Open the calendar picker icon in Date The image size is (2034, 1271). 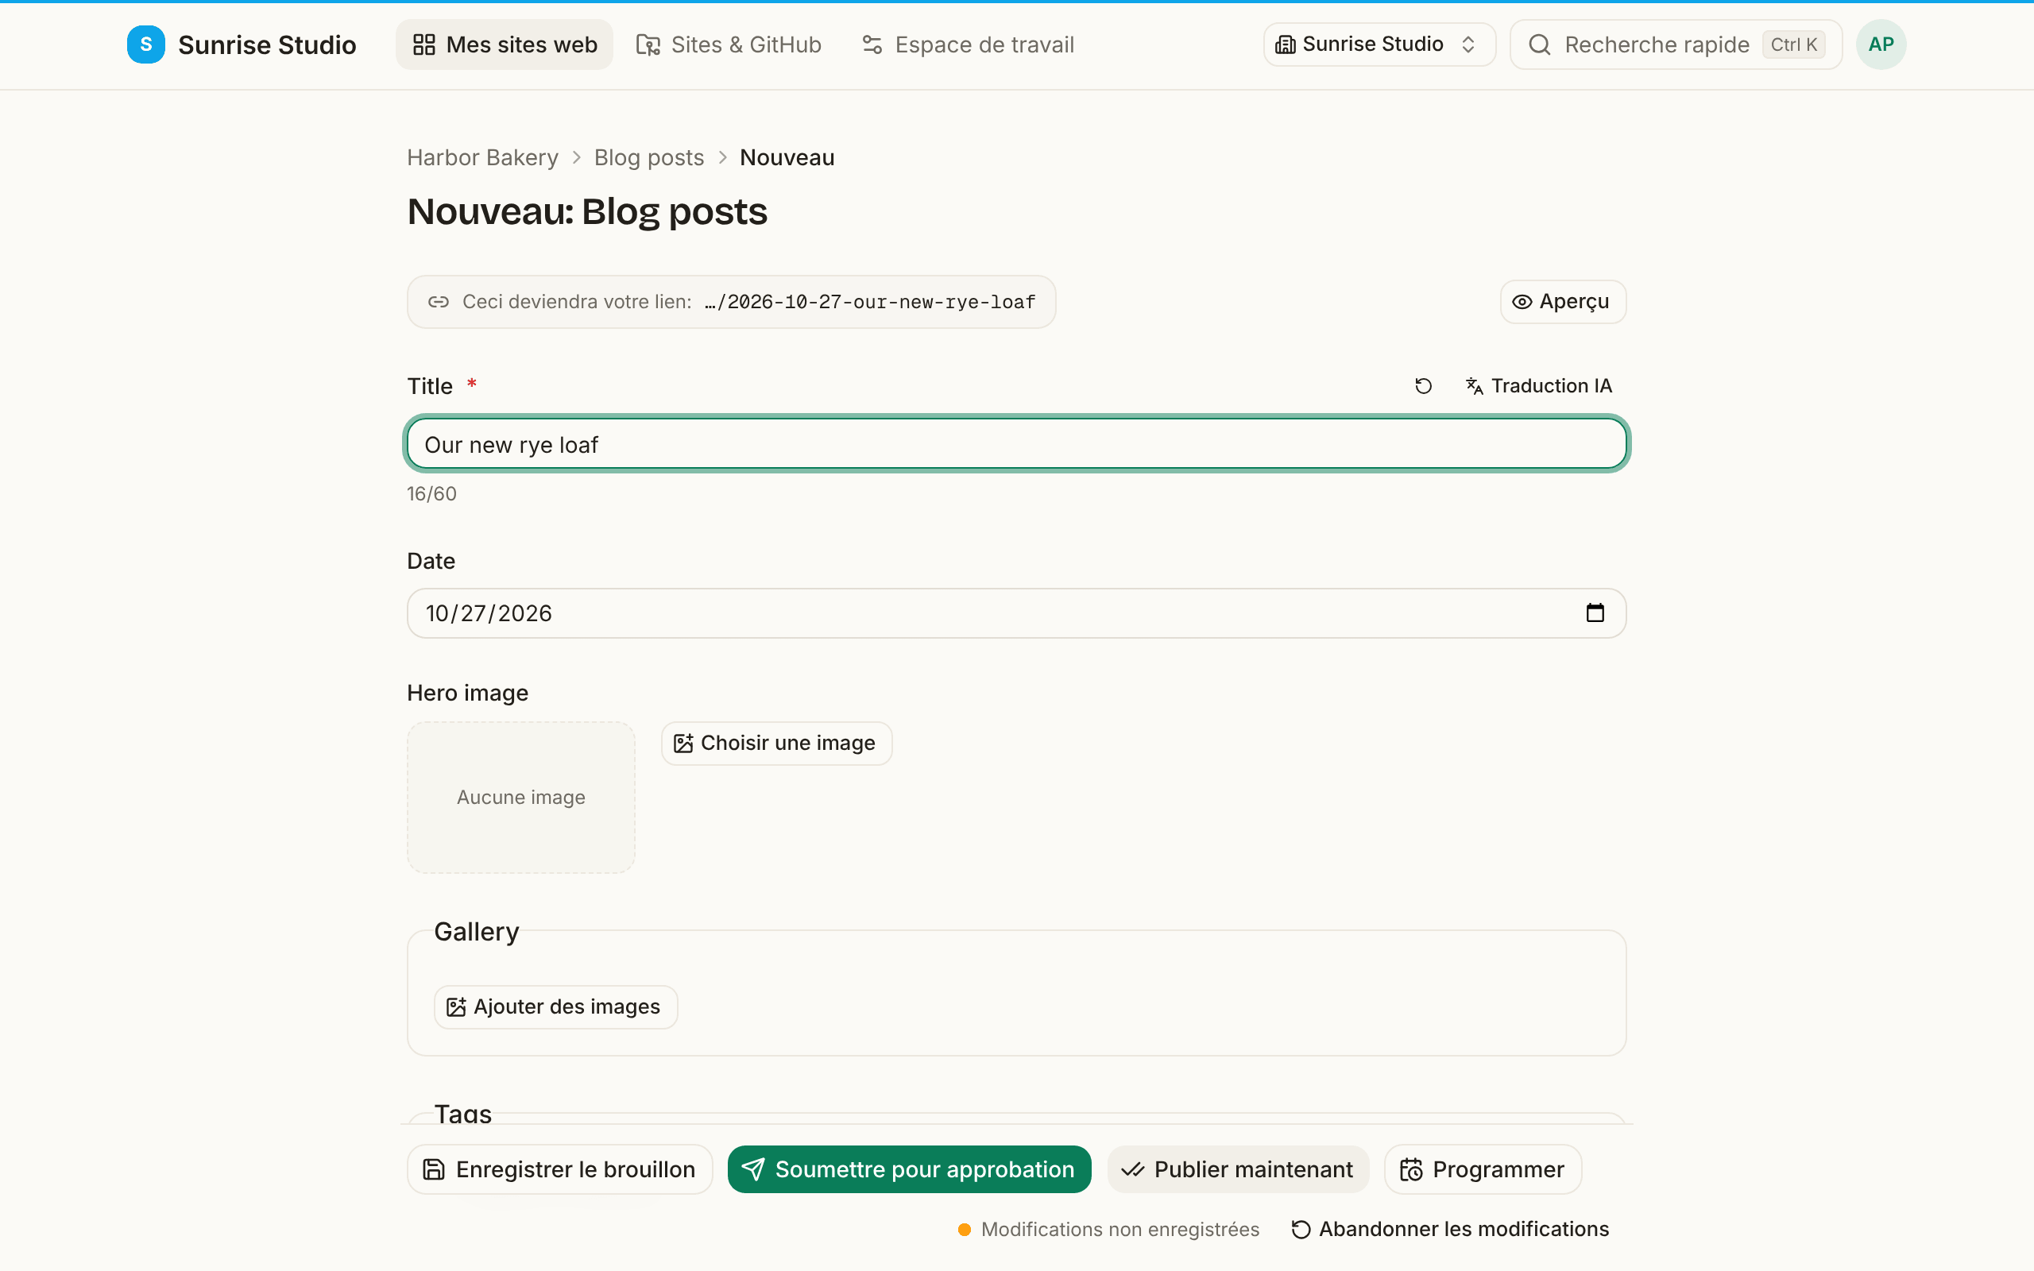pyautogui.click(x=1595, y=612)
